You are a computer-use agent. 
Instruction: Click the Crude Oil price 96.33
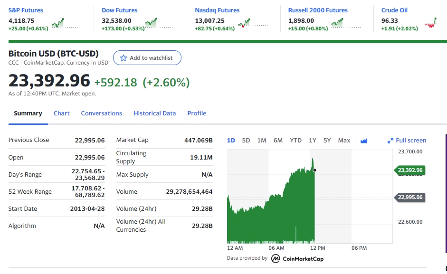pyautogui.click(x=390, y=20)
